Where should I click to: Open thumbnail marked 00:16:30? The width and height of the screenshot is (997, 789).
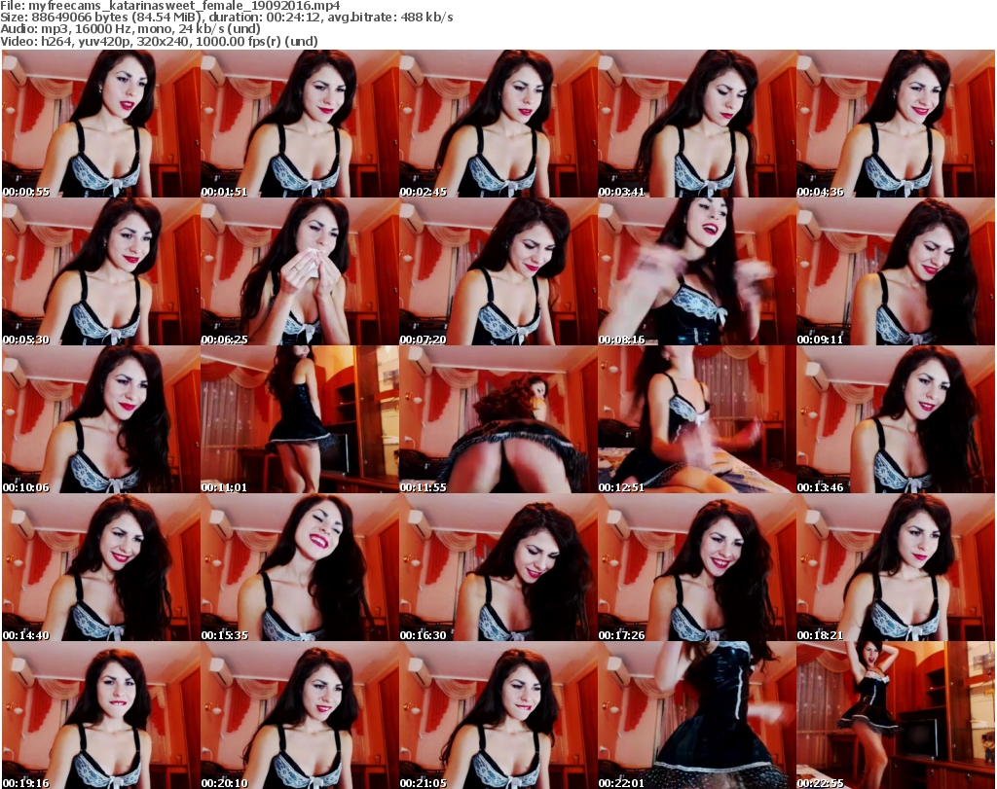pyautogui.click(x=498, y=568)
